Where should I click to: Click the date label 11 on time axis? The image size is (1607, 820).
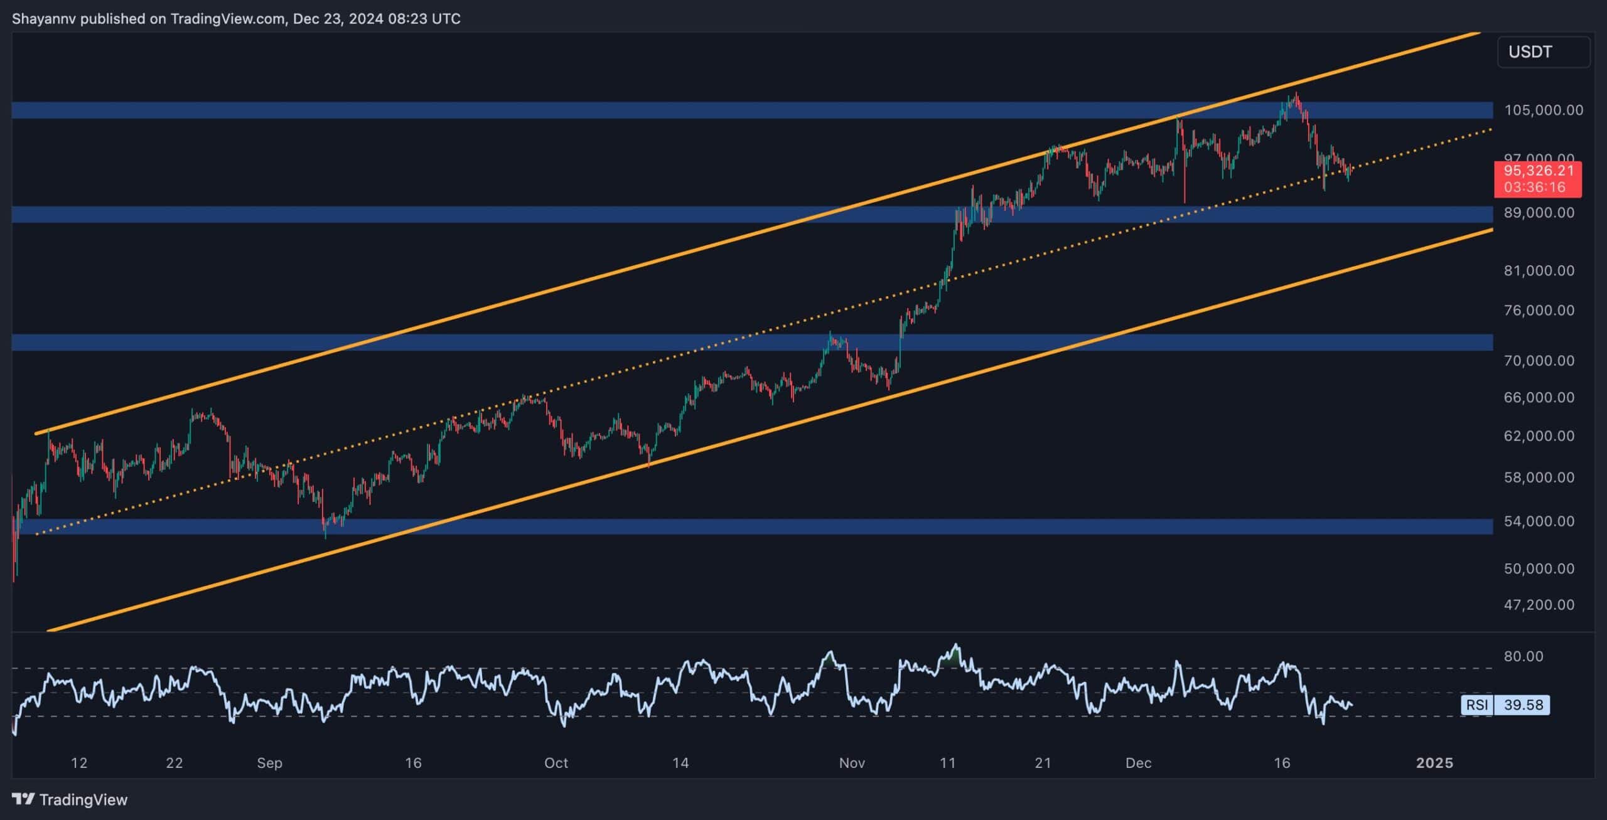947,763
